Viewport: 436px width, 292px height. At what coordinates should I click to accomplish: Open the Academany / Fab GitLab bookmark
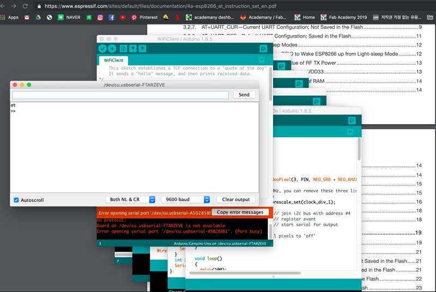coord(263,17)
